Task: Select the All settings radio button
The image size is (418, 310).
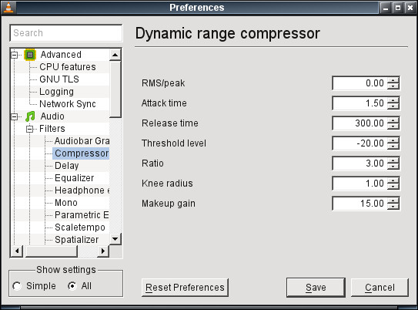Action: coord(72,286)
